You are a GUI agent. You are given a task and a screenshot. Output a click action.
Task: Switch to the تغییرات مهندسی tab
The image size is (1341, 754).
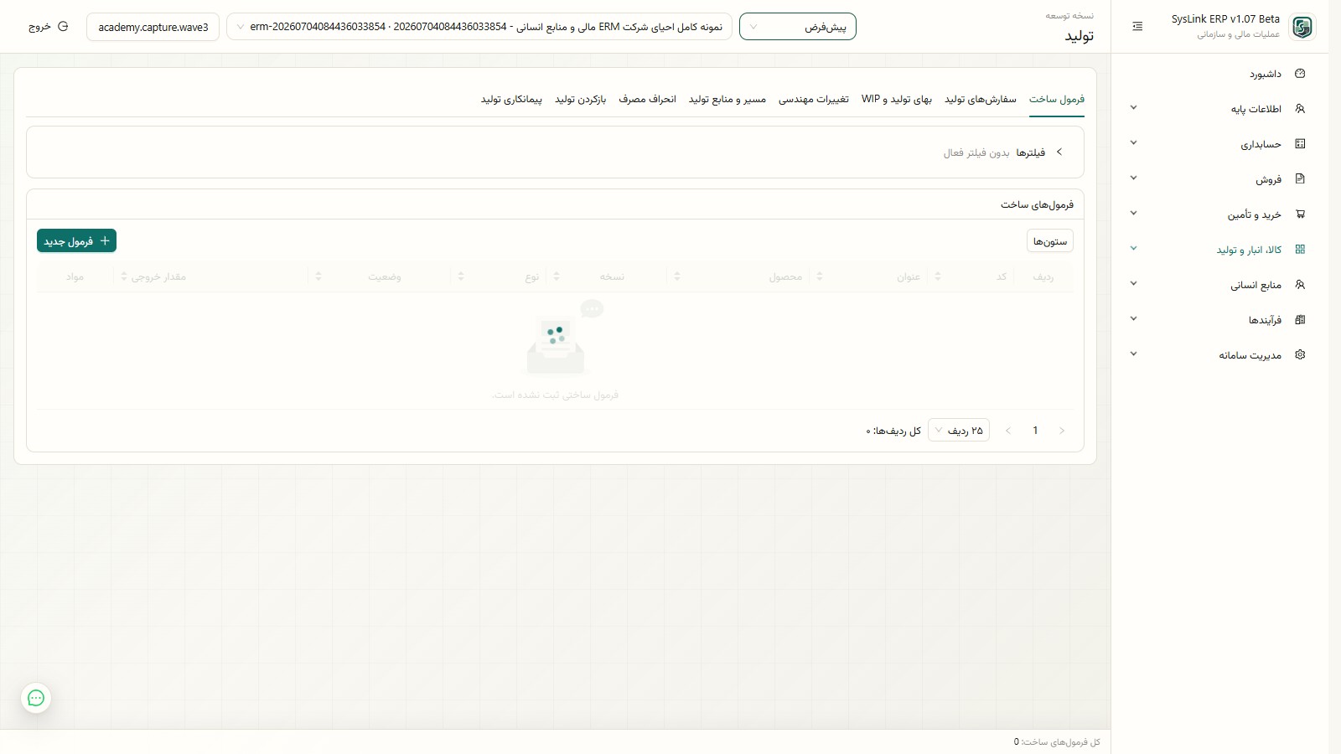click(814, 99)
